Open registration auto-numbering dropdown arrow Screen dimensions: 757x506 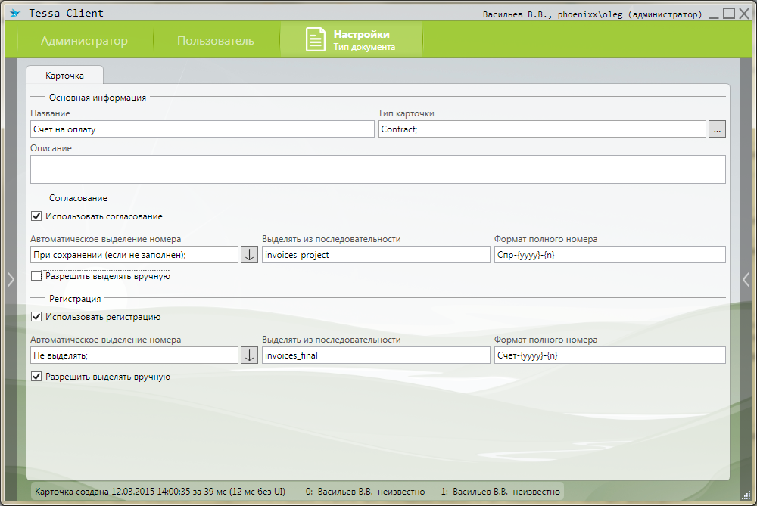pos(249,355)
